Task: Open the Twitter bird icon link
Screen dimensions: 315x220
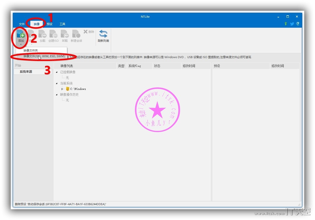Action: (292, 24)
